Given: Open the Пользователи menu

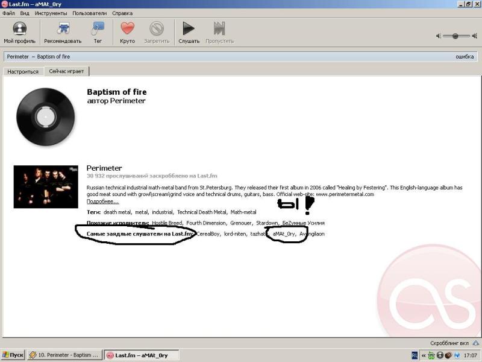Looking at the screenshot, I should [89, 13].
